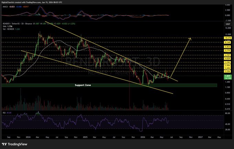Click the 0.850 price axis value
234x149 pixels.
(x=228, y=93)
